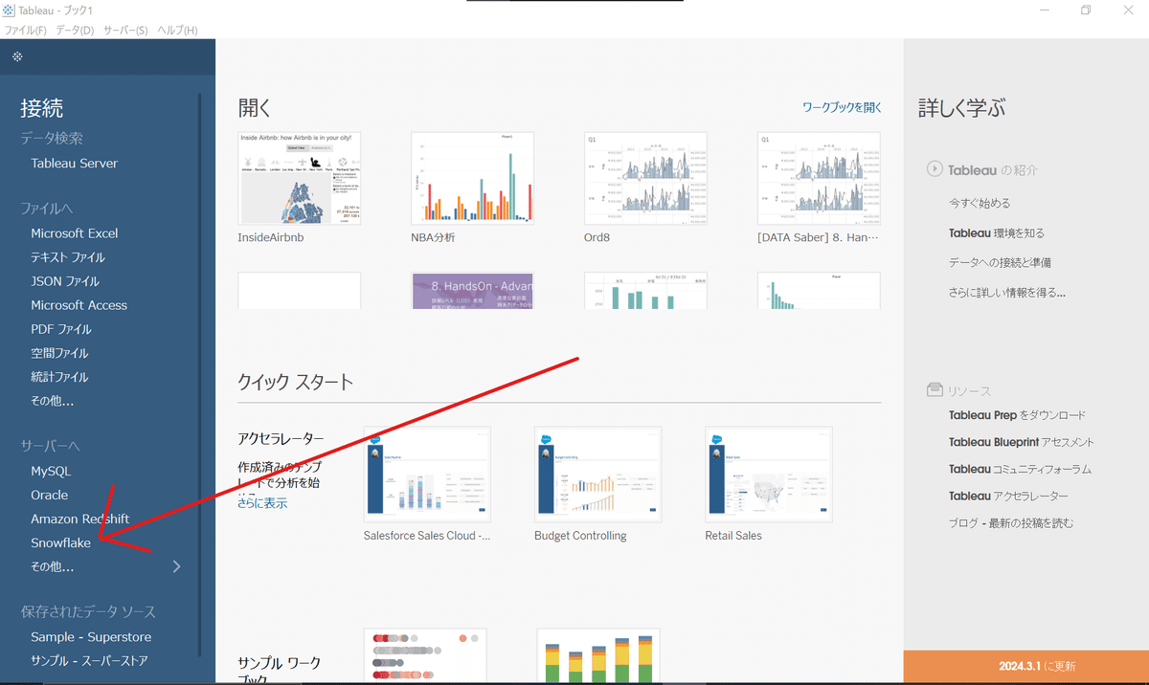Open the 8. HandsOn - Advan workbook thumbnail

[472, 290]
